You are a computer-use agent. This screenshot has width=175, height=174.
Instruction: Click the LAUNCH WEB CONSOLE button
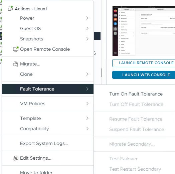[144, 75]
